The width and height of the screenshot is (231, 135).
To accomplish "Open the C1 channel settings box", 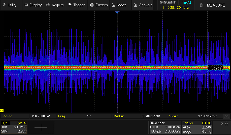I will [x=14, y=127].
